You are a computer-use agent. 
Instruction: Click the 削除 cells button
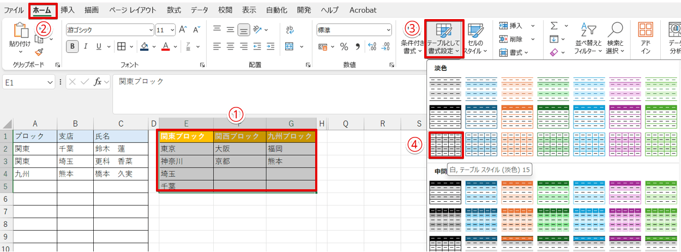tap(511, 39)
